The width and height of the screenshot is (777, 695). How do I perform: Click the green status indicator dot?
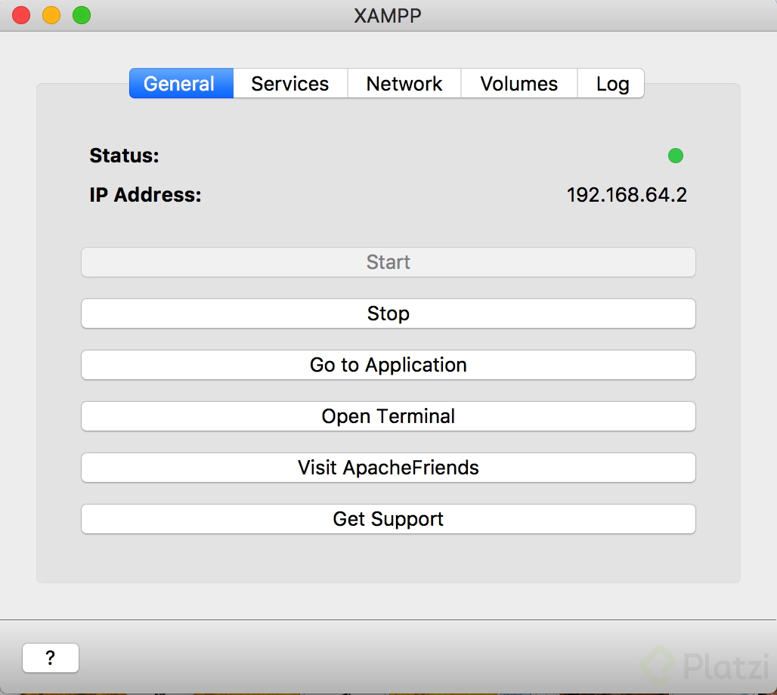point(676,156)
